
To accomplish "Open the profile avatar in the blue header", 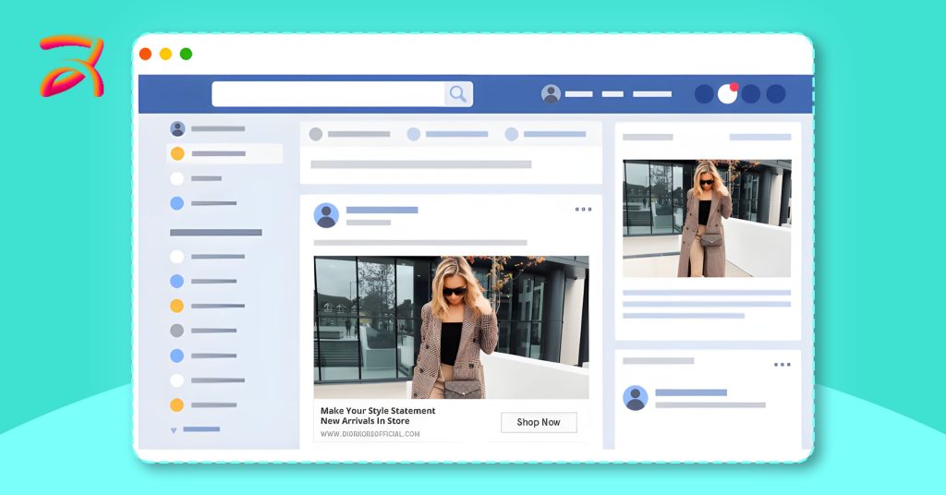I will click(x=551, y=94).
